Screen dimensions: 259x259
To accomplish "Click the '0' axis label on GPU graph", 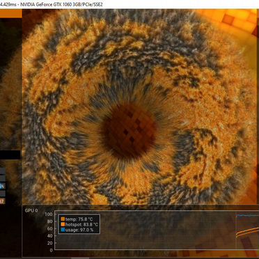I will click(51, 250).
